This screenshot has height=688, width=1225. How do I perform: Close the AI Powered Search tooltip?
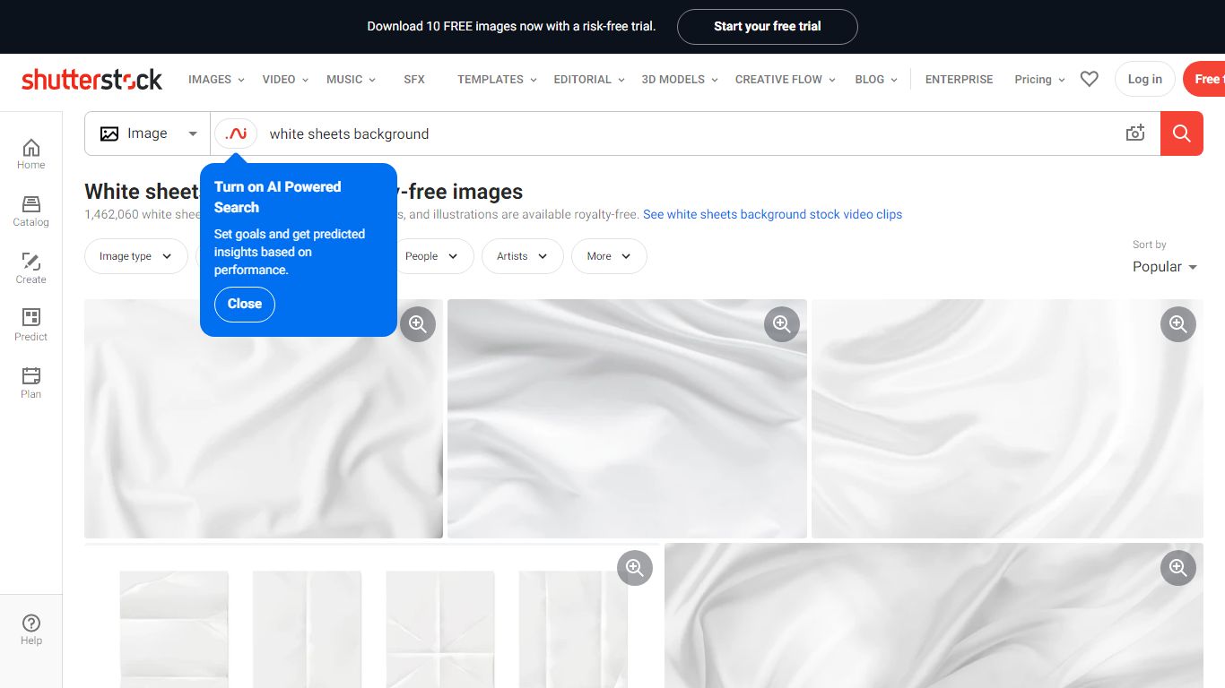click(245, 305)
